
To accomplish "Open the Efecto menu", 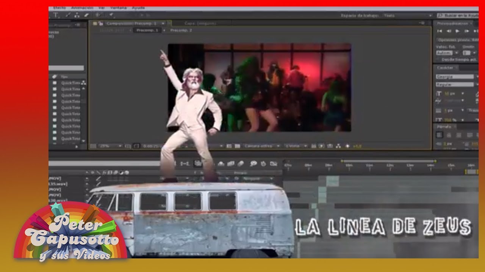I will click(59, 8).
